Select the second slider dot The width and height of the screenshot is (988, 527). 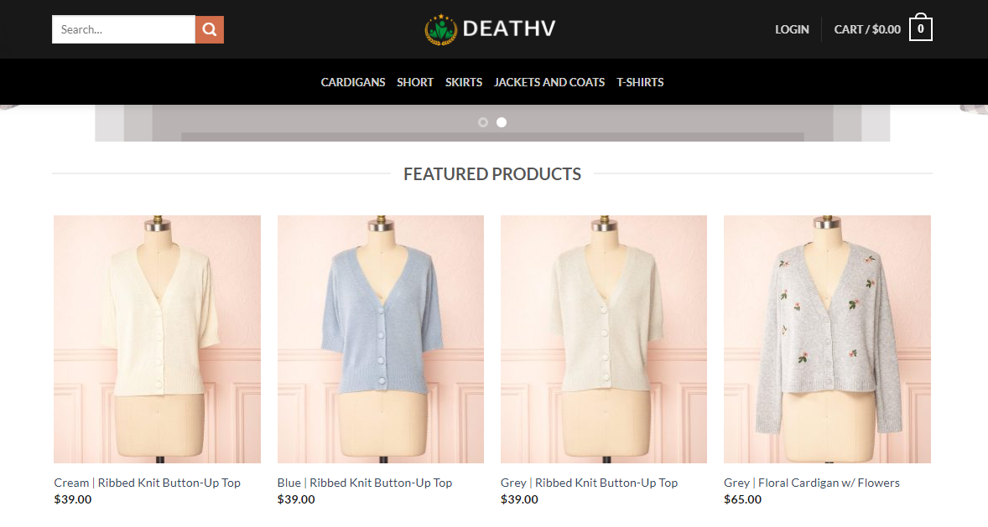coord(502,122)
